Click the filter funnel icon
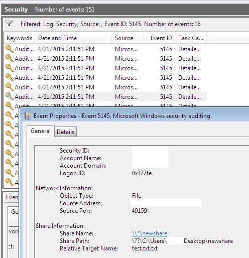 [9, 24]
